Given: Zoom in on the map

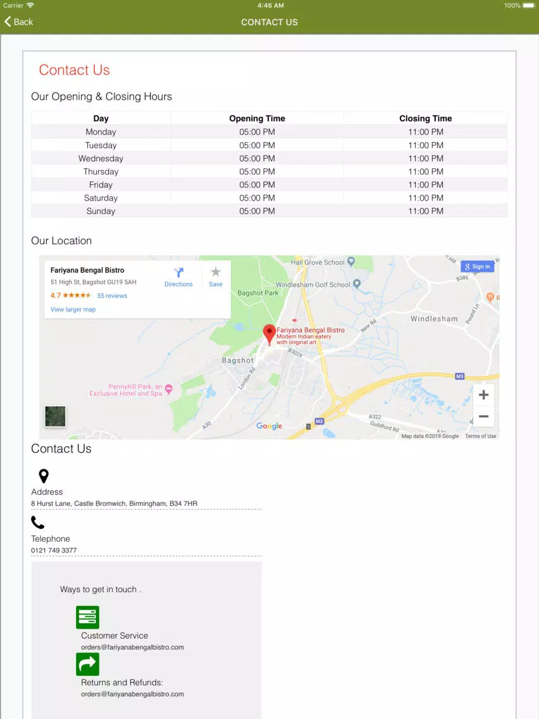Looking at the screenshot, I should [483, 395].
